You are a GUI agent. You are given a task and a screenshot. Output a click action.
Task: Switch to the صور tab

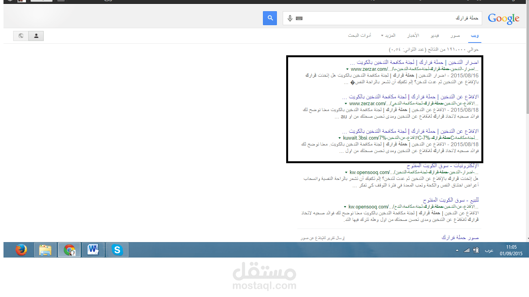click(455, 36)
